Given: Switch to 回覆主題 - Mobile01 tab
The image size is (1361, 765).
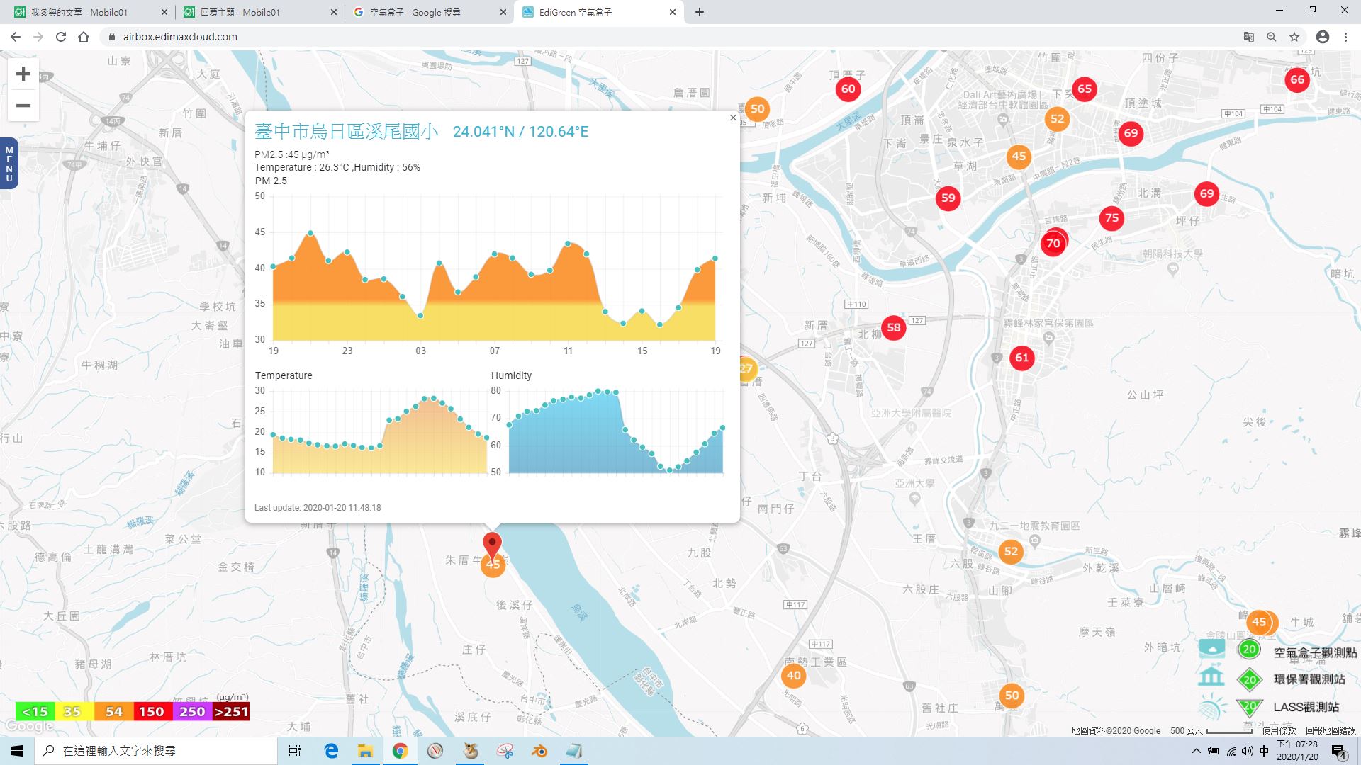Looking at the screenshot, I should (259, 12).
